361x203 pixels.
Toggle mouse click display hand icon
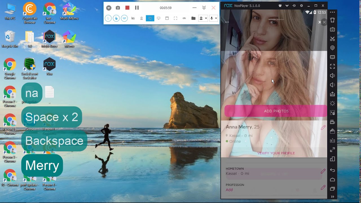coord(116,18)
